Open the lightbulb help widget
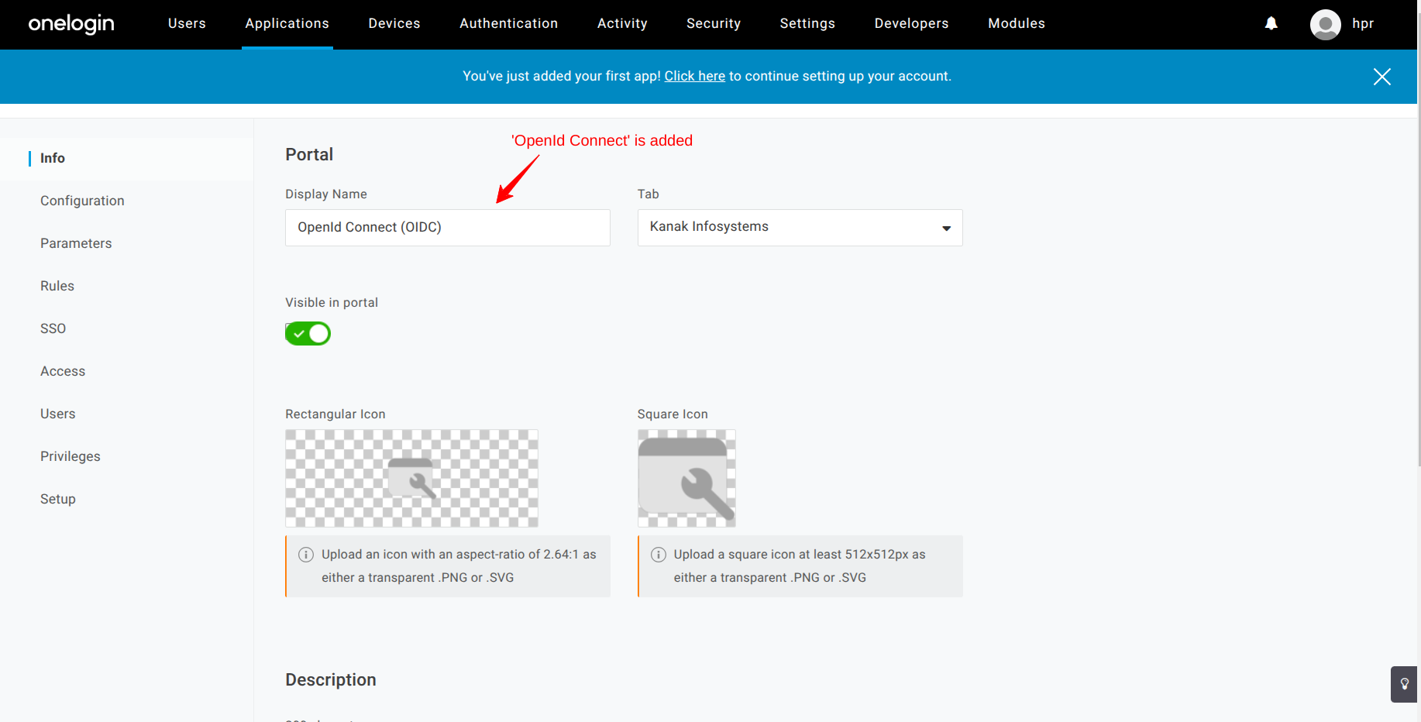The image size is (1421, 722). (1404, 684)
